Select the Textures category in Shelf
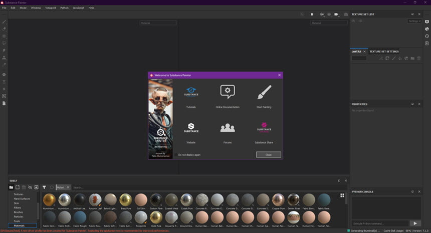The width and height of the screenshot is (431, 233). pos(19,194)
